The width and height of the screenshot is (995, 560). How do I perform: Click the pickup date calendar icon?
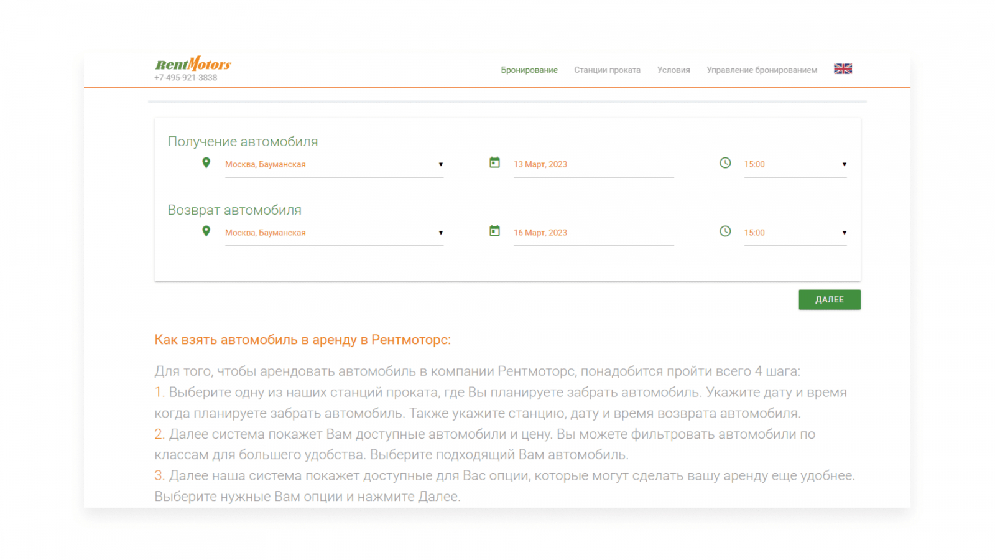(494, 163)
